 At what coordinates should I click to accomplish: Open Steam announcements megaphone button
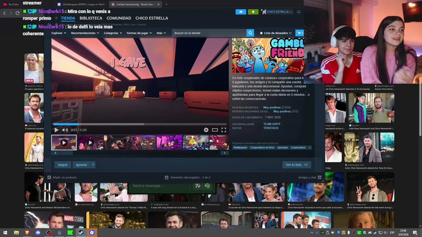click(x=241, y=12)
